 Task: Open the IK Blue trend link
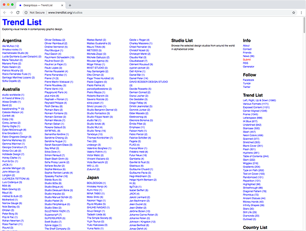tap(250, 121)
